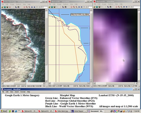Click Information icon in purple Landsat image window
141x113 pixels.
click(x=116, y=7)
